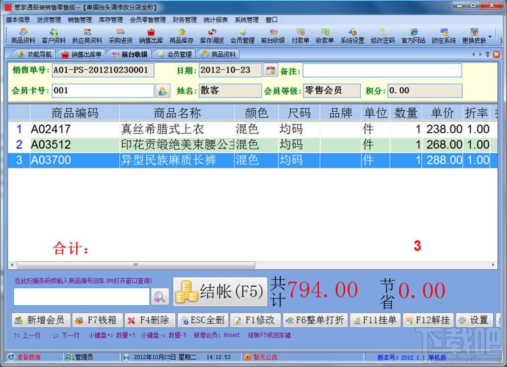The height and width of the screenshot is (367, 507).
Task: Switch to the 会员管理 tab
Action: (175, 55)
